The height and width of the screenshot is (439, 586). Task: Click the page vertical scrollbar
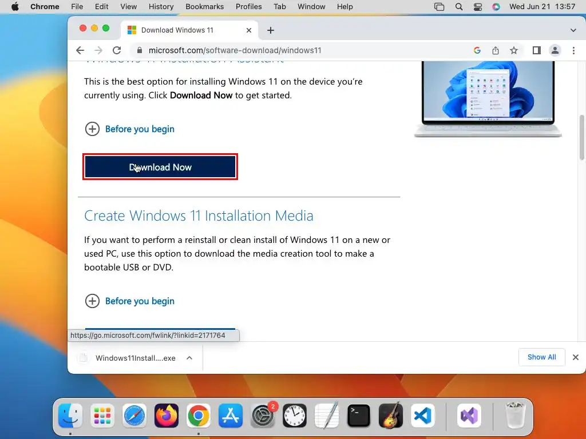point(582,137)
